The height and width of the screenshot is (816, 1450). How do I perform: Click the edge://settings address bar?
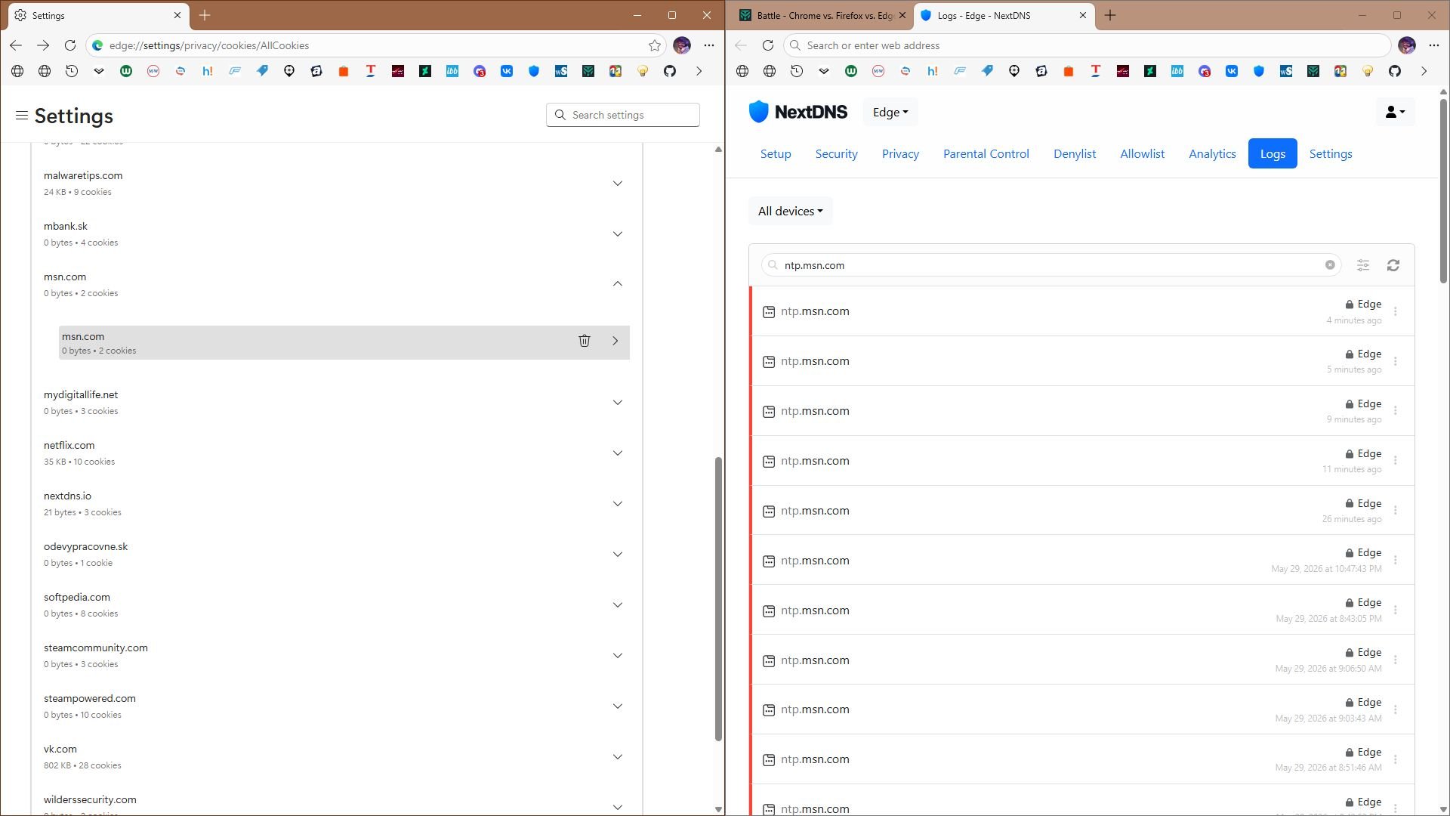pos(375,45)
